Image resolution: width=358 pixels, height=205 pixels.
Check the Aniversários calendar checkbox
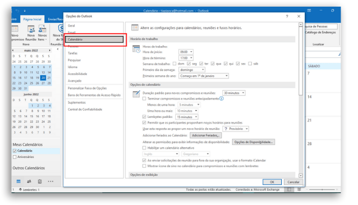tap(15, 157)
